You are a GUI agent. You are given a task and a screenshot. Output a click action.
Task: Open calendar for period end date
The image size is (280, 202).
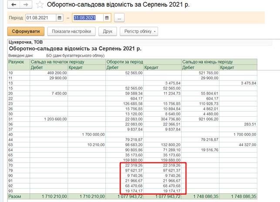(106, 18)
